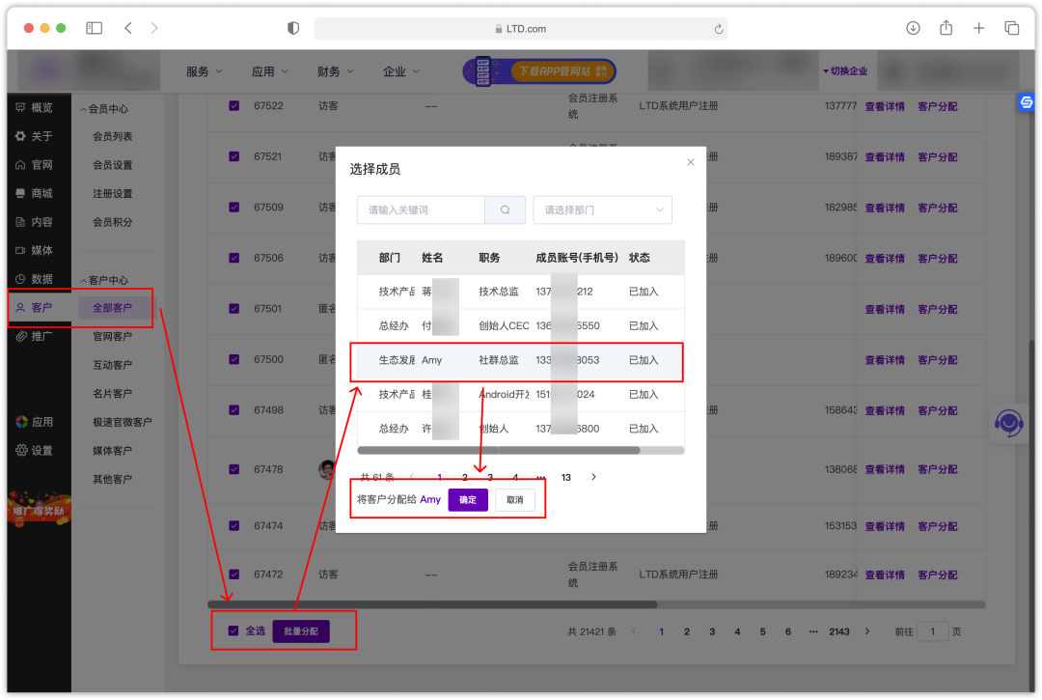Show tab overview icon

[x=1011, y=28]
